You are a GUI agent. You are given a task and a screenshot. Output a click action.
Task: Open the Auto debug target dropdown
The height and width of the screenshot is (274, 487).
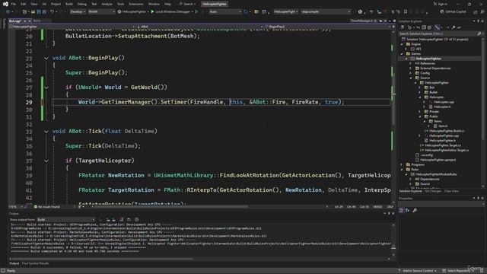click(x=225, y=11)
